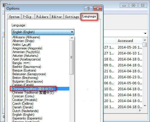Choose Catalan (Català)
This screenshot has height=122, width=150.
(41, 85)
